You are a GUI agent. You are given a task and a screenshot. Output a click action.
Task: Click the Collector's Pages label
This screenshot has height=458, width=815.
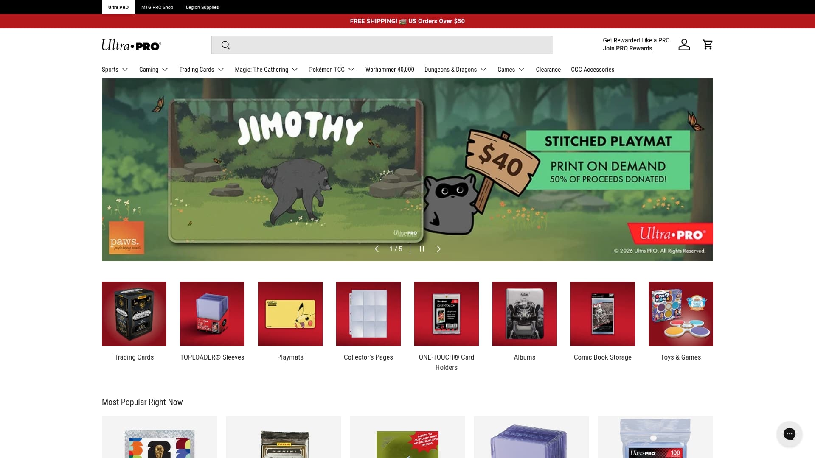368,357
